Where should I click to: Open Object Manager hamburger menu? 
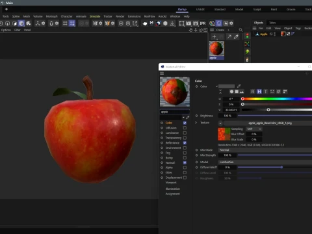coord(255,28)
